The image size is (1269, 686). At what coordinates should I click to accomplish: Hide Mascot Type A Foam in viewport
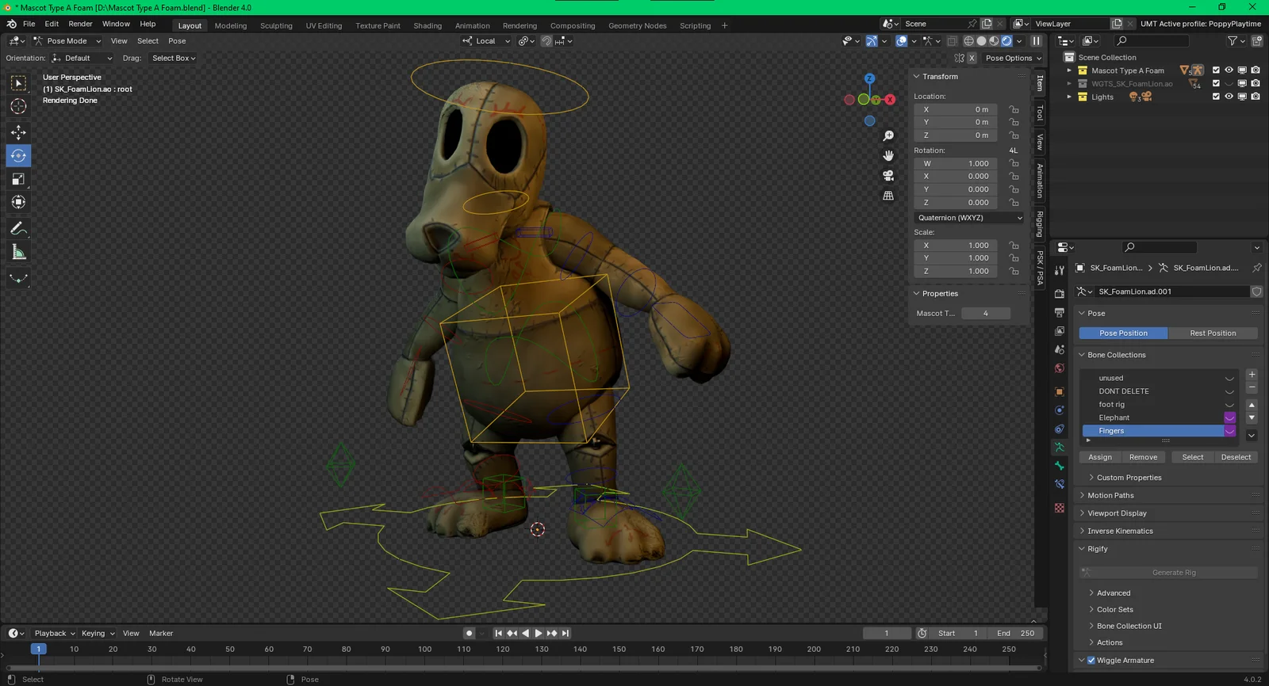[x=1229, y=71]
